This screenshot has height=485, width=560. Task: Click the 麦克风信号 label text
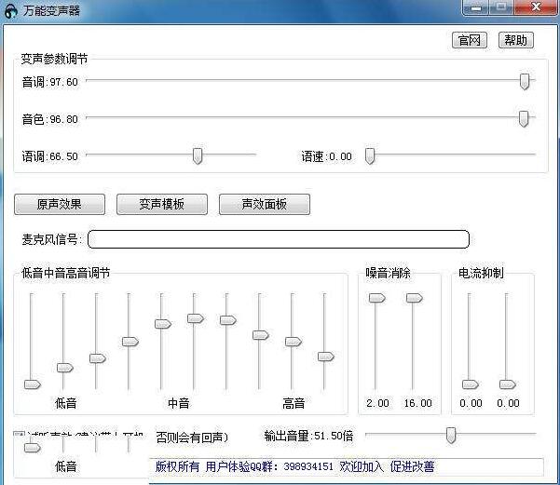coord(52,239)
